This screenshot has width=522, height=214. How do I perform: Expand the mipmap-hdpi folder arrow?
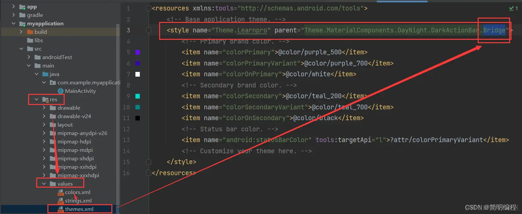point(44,141)
